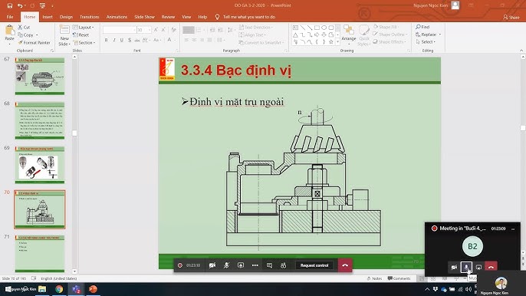Hang up call in meeting toolbar
526x296 pixels.
[x=345, y=265]
